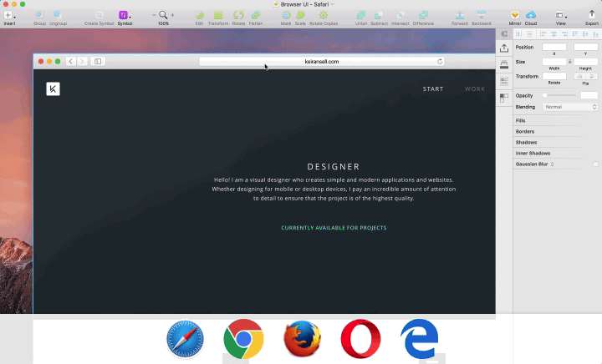Click the Backward arrange icon
Image resolution: width=602 pixels, height=364 pixels.
[481, 15]
